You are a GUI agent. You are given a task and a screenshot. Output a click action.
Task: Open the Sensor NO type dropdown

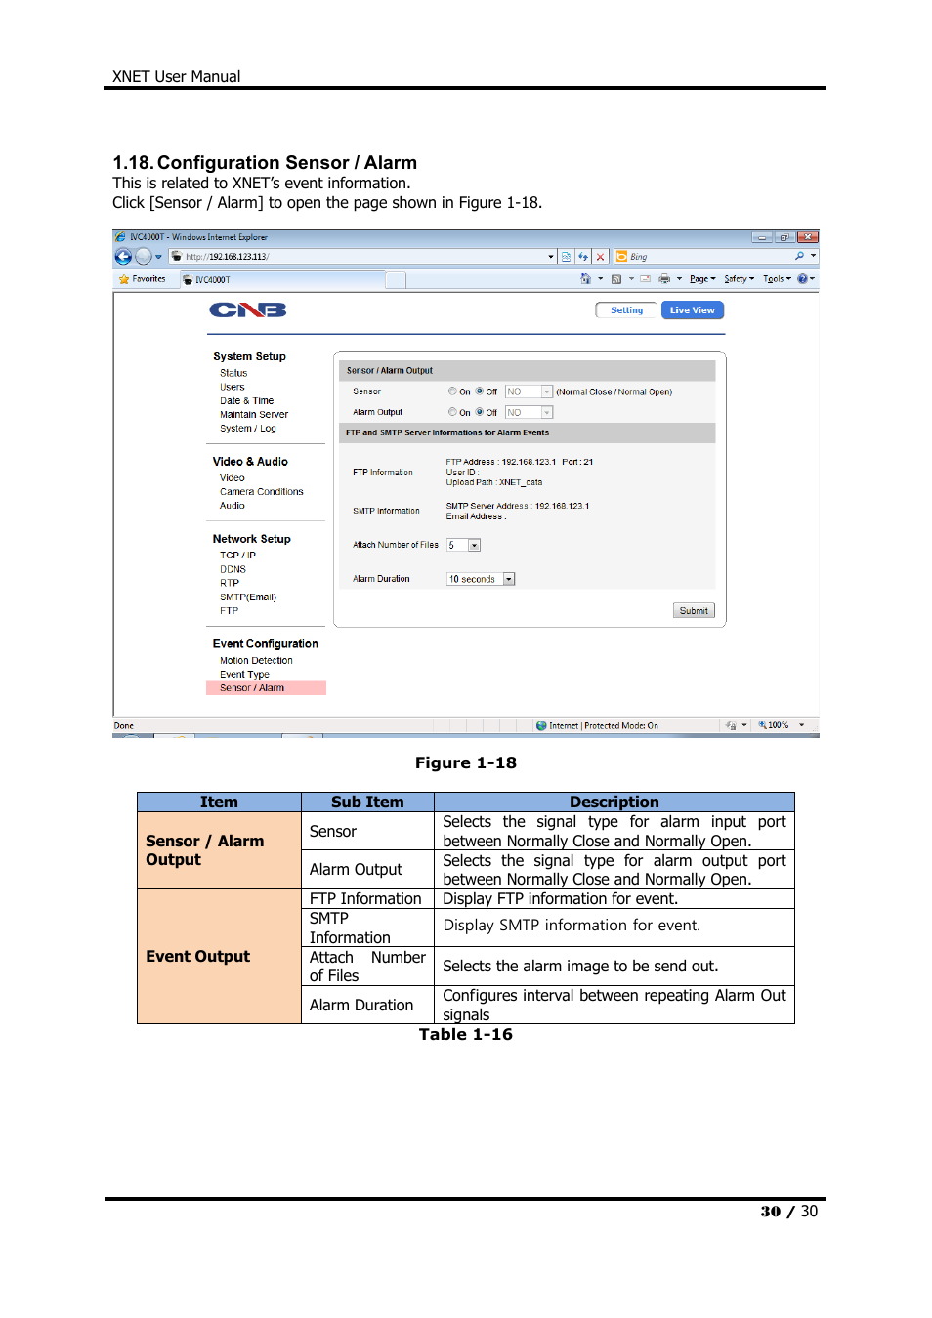pyautogui.click(x=529, y=391)
